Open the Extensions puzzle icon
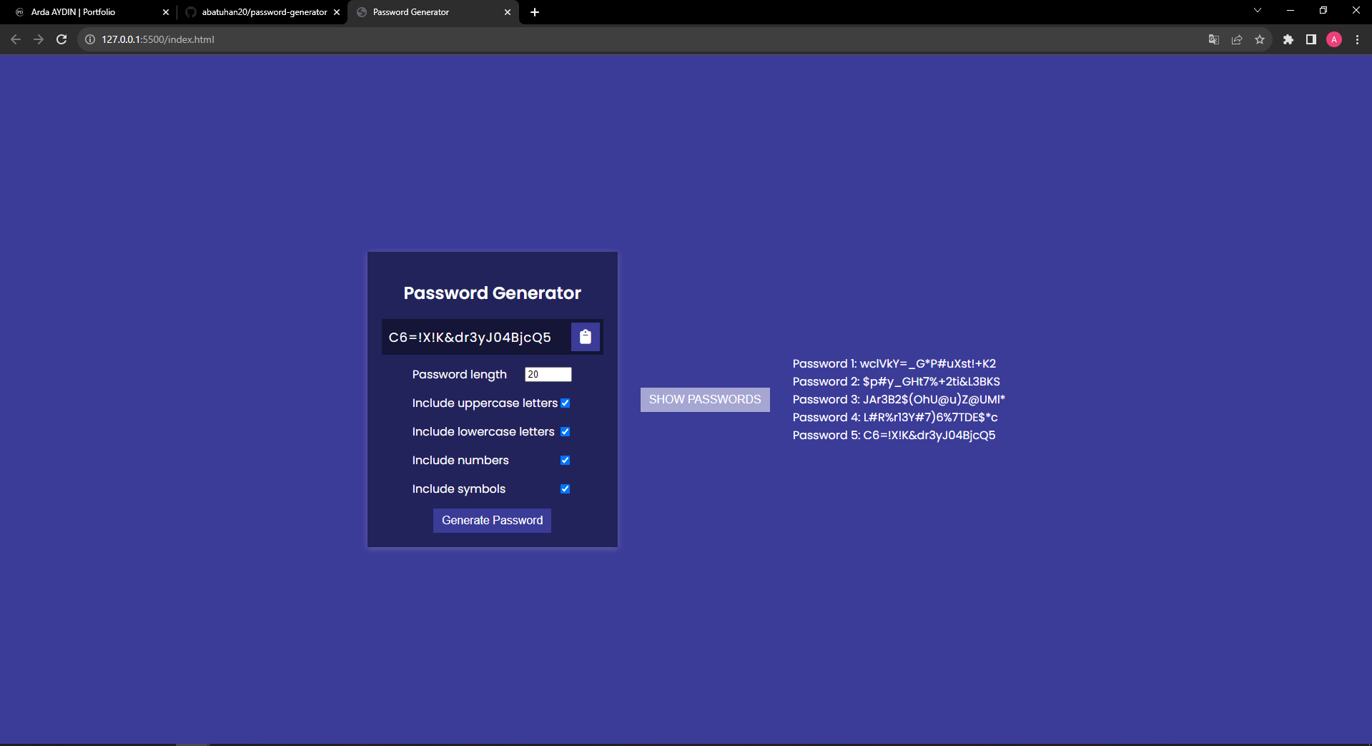The height and width of the screenshot is (746, 1372). click(x=1288, y=39)
